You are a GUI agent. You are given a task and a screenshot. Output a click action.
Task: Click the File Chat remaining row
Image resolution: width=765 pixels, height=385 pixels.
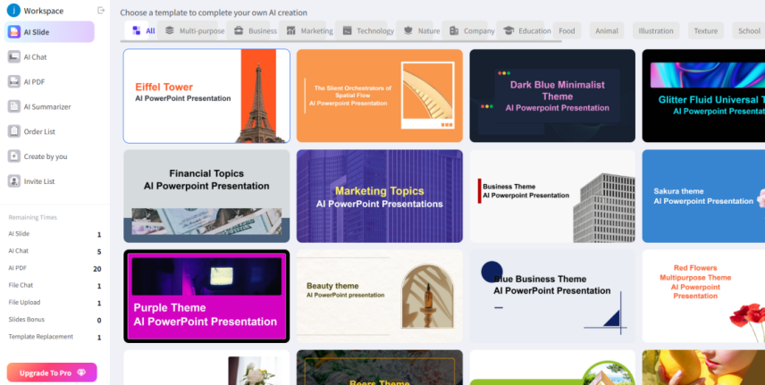(x=55, y=286)
